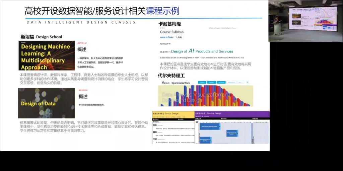
Task: Click the Data Analysis Visualization and Dashboard Design banner
Action: pyautogui.click(x=206, y=96)
